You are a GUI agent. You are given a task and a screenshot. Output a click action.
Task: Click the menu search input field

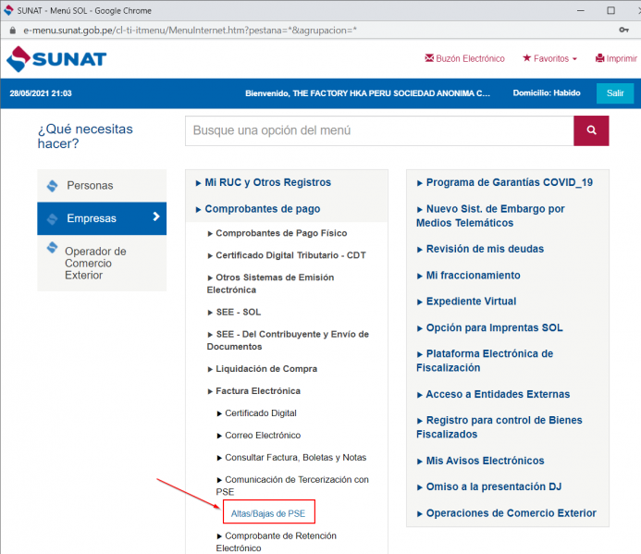tap(379, 130)
